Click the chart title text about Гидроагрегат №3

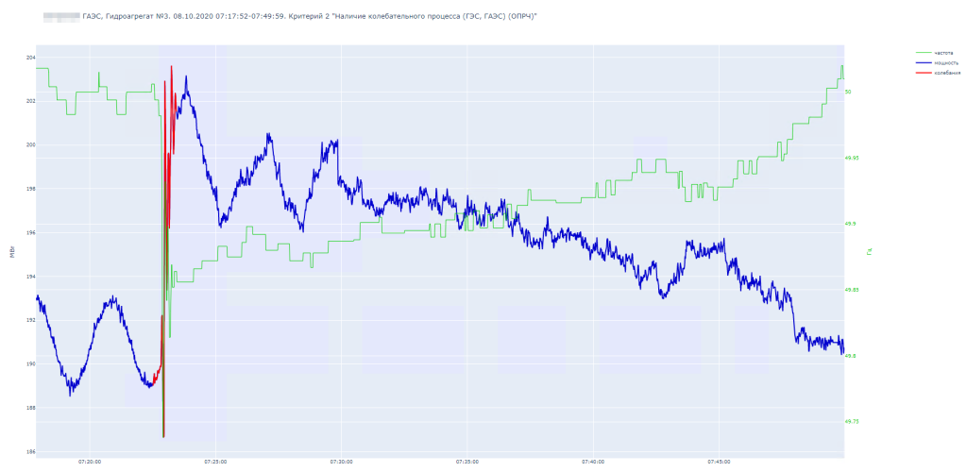302,17
